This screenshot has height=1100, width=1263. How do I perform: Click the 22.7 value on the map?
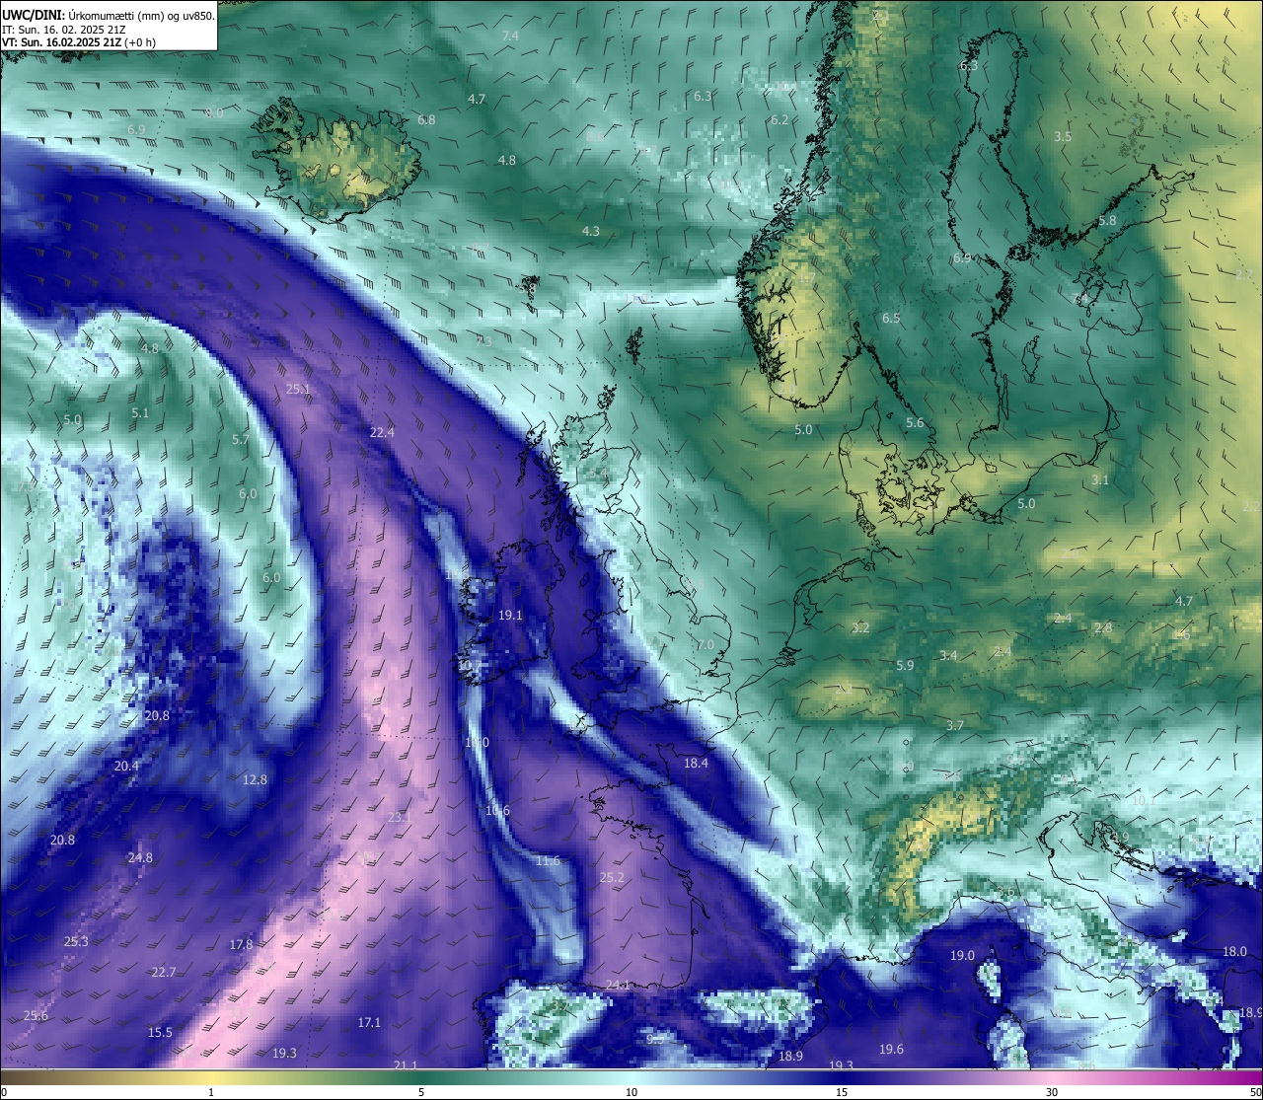coord(164,973)
